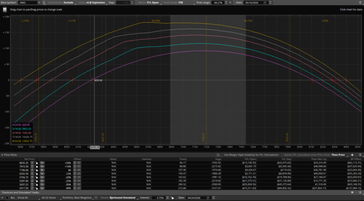The width and height of the screenshot is (364, 201).
Task: Click the chart mode icon beside Drag chart
Action: click(x=5, y=10)
